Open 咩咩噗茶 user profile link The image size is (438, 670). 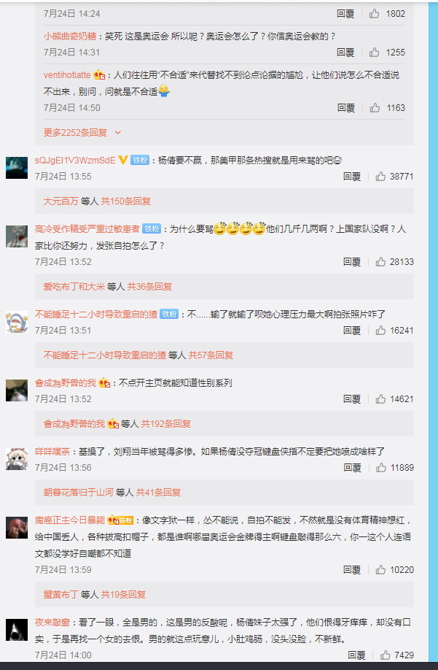[x=52, y=451]
